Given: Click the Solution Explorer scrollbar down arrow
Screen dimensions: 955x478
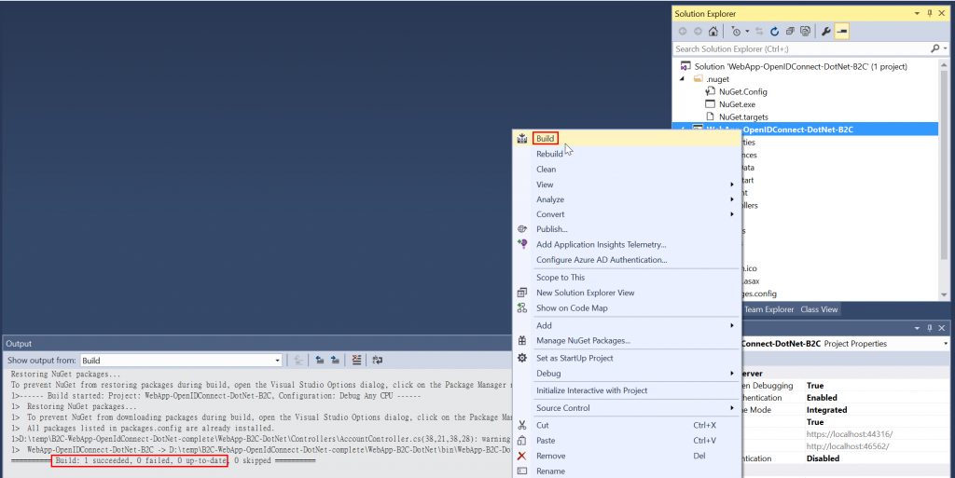Looking at the screenshot, I should 944,295.
